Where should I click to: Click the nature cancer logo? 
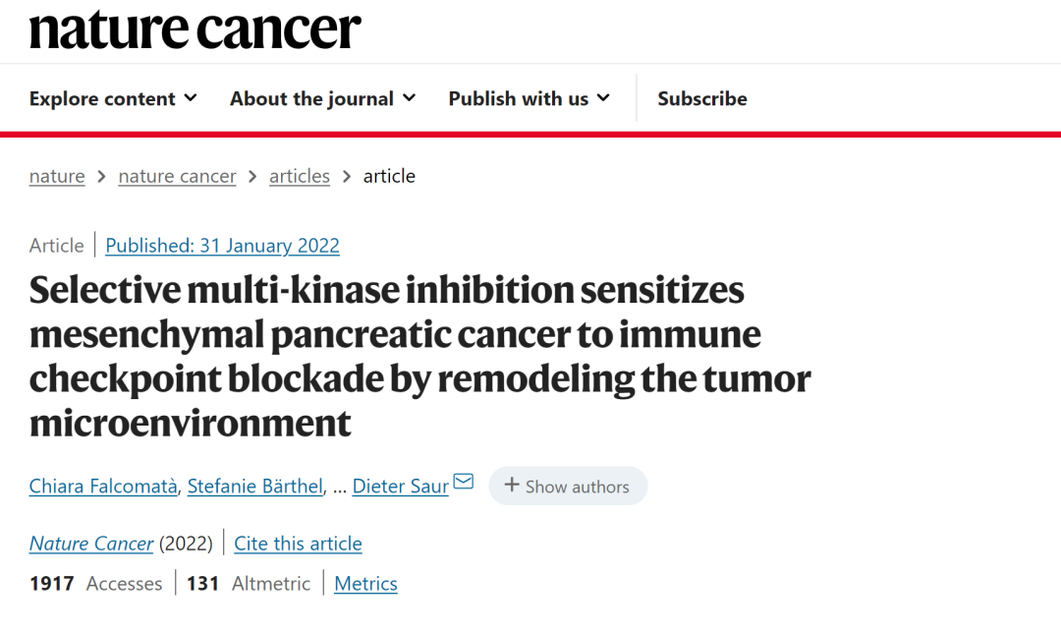pyautogui.click(x=195, y=29)
